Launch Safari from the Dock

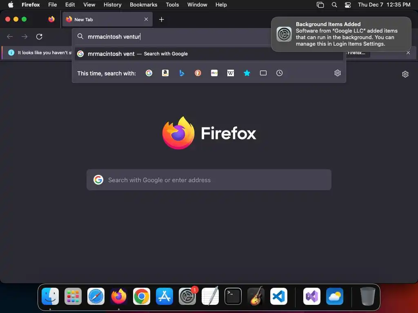click(96, 296)
